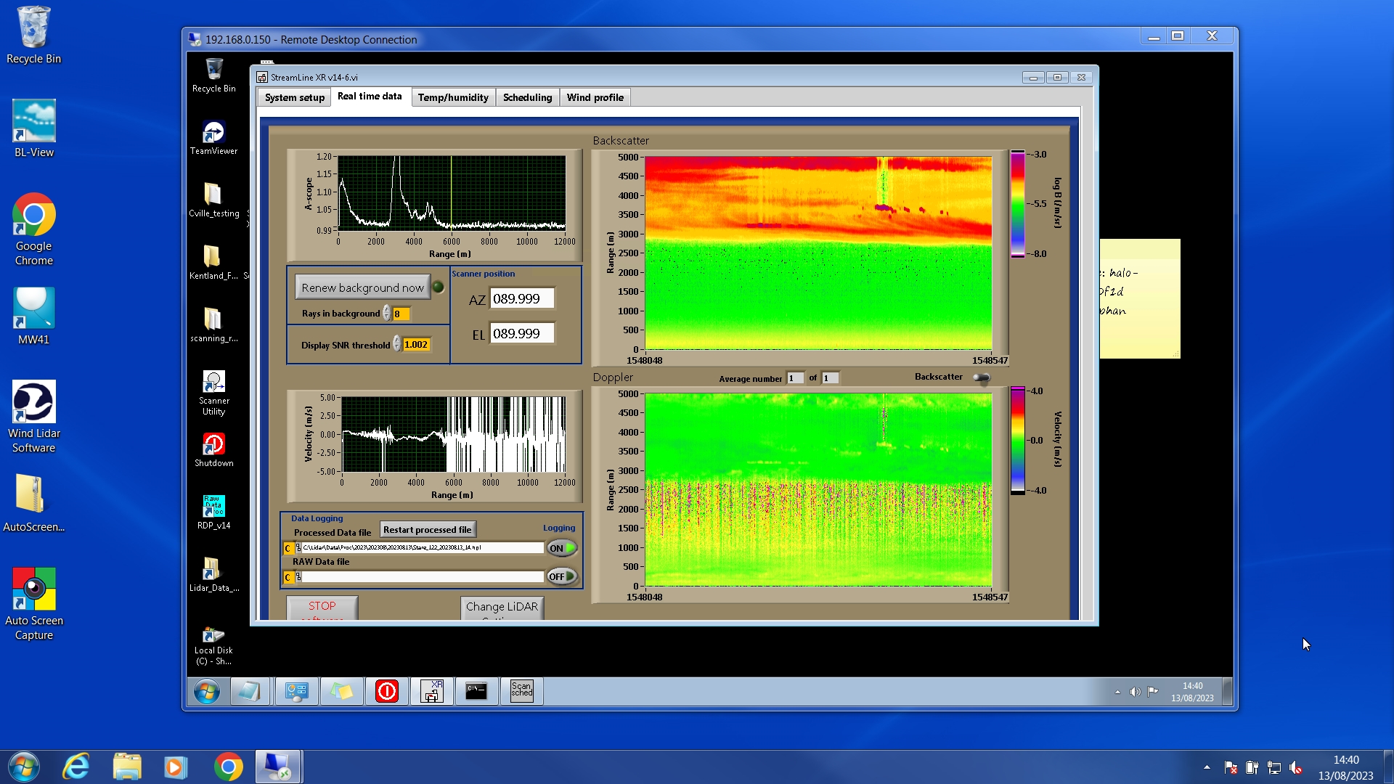Switch to the Wind profile tab

point(595,97)
